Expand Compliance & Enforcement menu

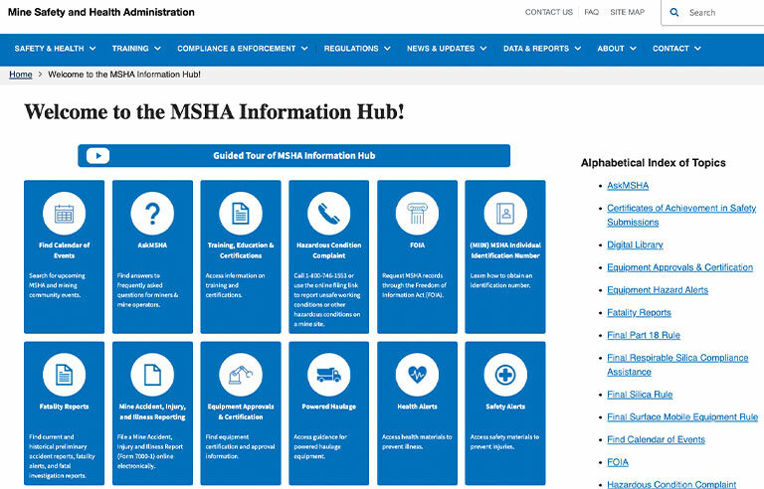point(242,49)
